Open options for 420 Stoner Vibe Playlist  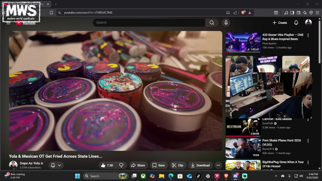pos(308,35)
